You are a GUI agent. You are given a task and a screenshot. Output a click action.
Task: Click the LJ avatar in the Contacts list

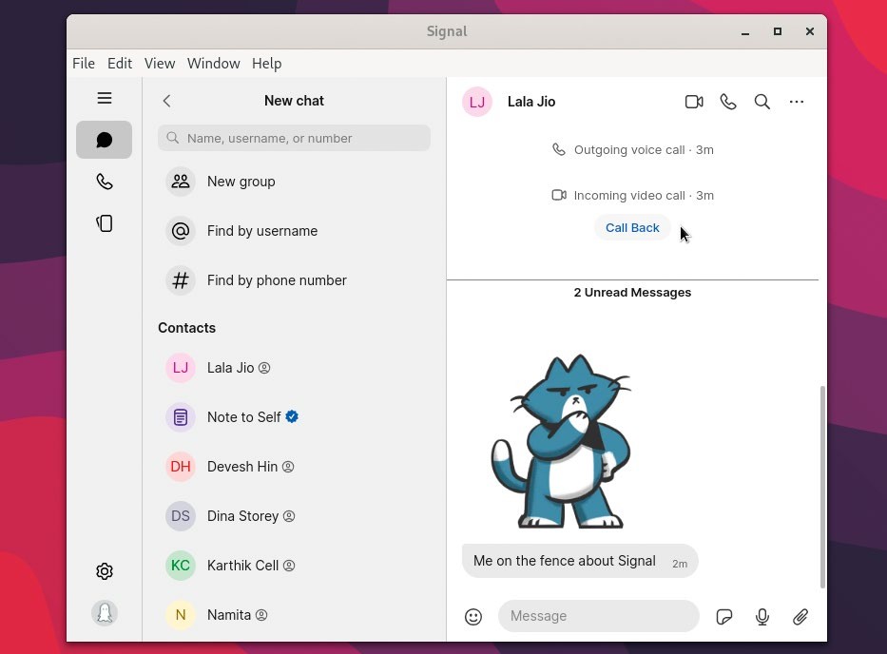[x=181, y=368]
